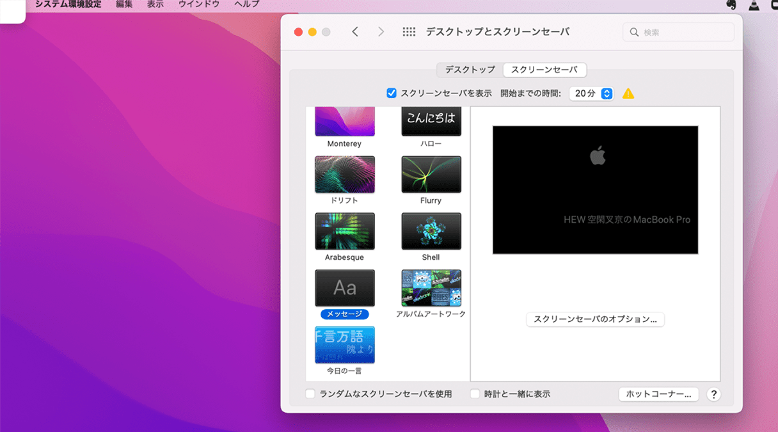The image size is (778, 432).
Task: Click the Flurry label text
Action: pos(431,201)
